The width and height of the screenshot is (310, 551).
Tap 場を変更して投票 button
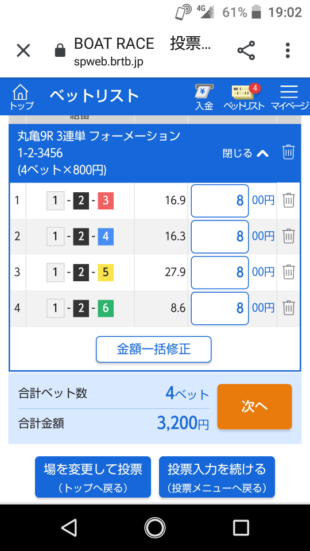[x=93, y=477]
